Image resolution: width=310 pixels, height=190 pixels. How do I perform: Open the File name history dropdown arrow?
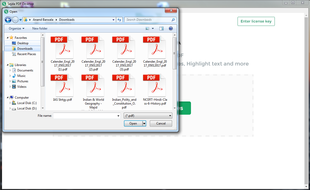[x=119, y=116]
